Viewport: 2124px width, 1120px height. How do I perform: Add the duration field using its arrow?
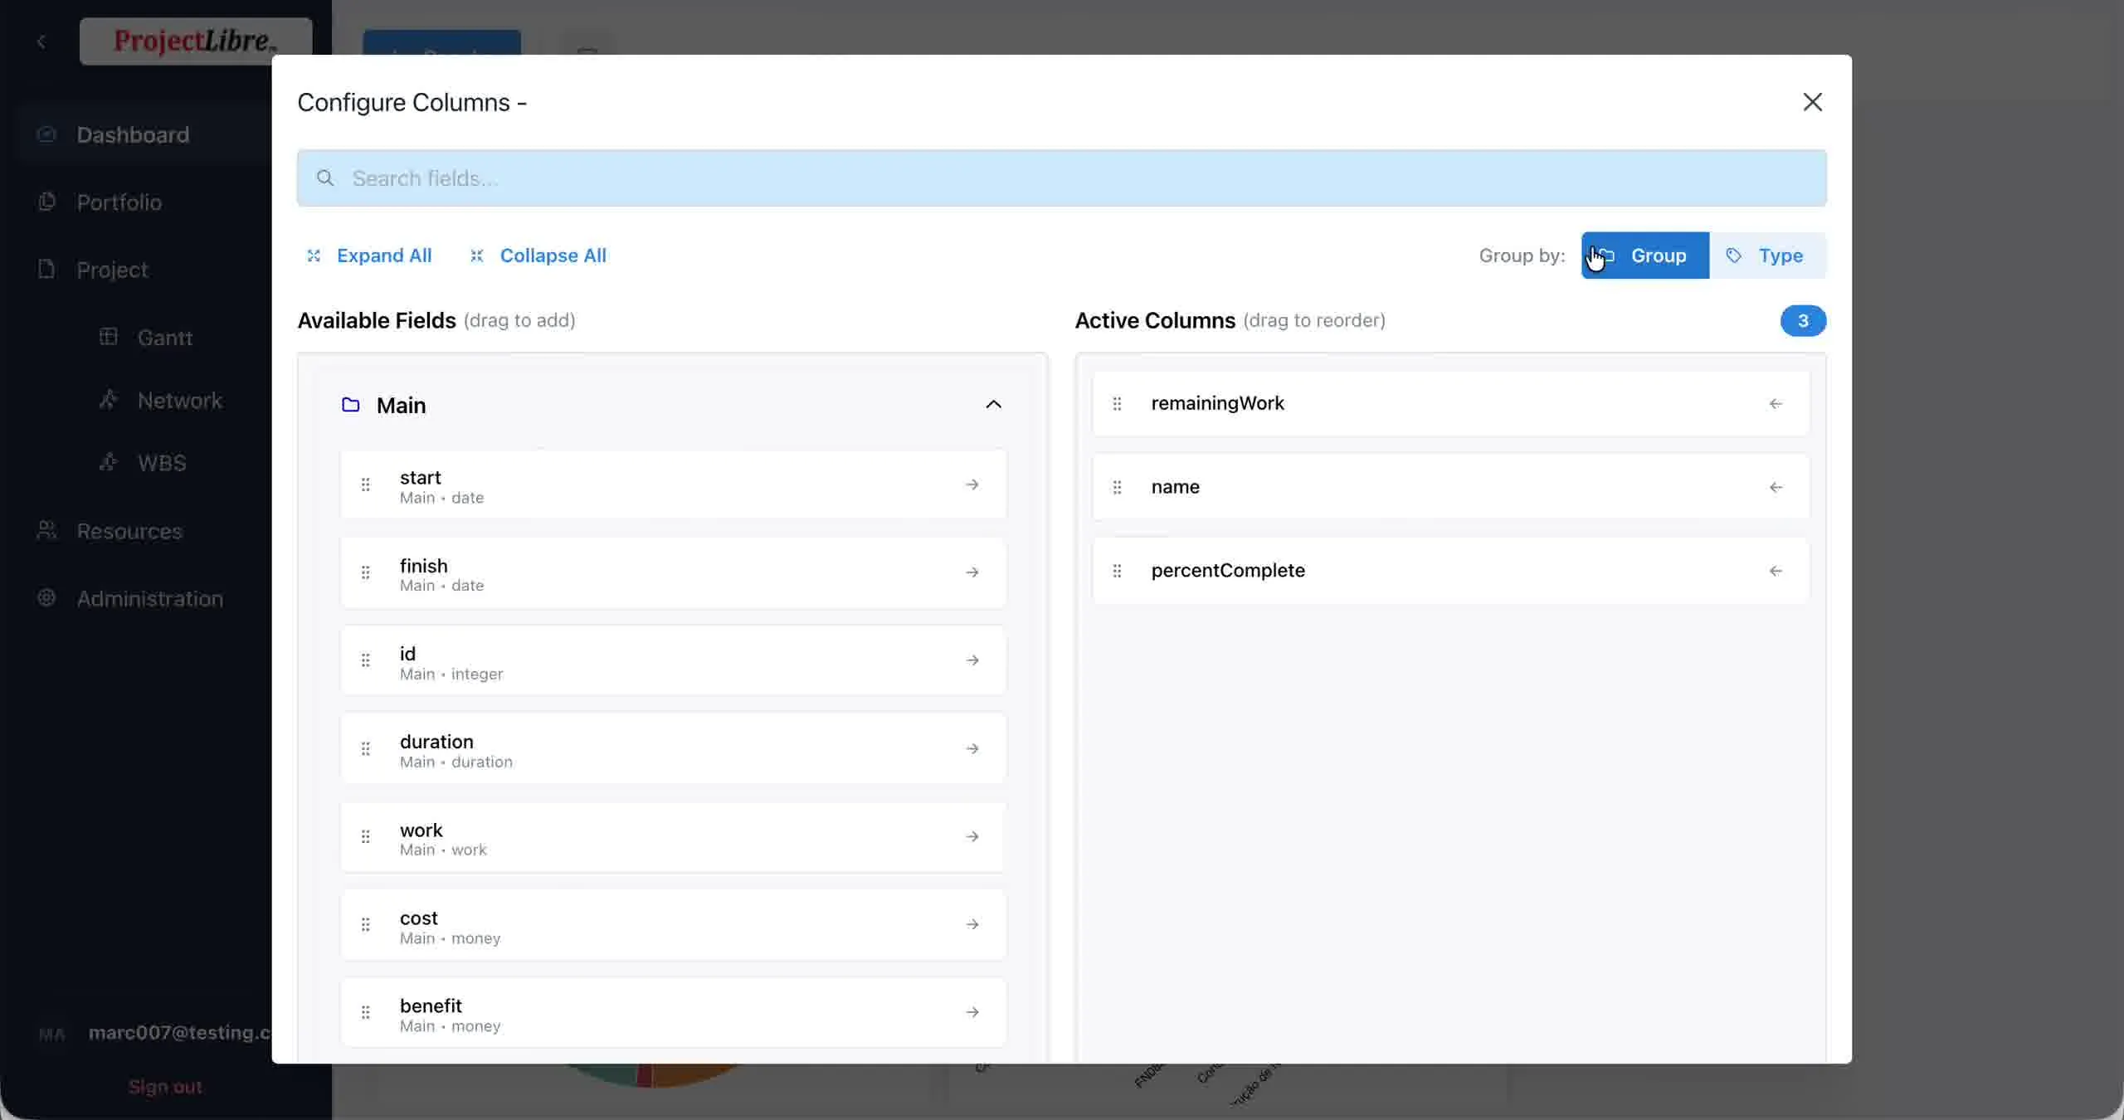[x=972, y=748]
